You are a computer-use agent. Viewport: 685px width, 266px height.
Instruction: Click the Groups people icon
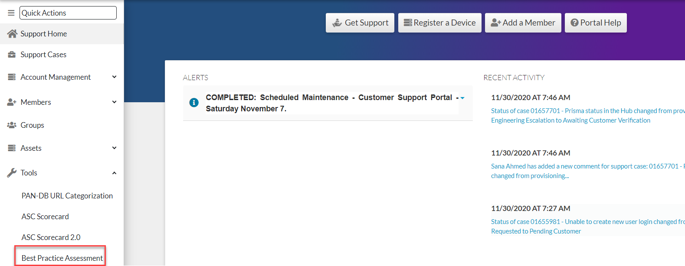[12, 125]
